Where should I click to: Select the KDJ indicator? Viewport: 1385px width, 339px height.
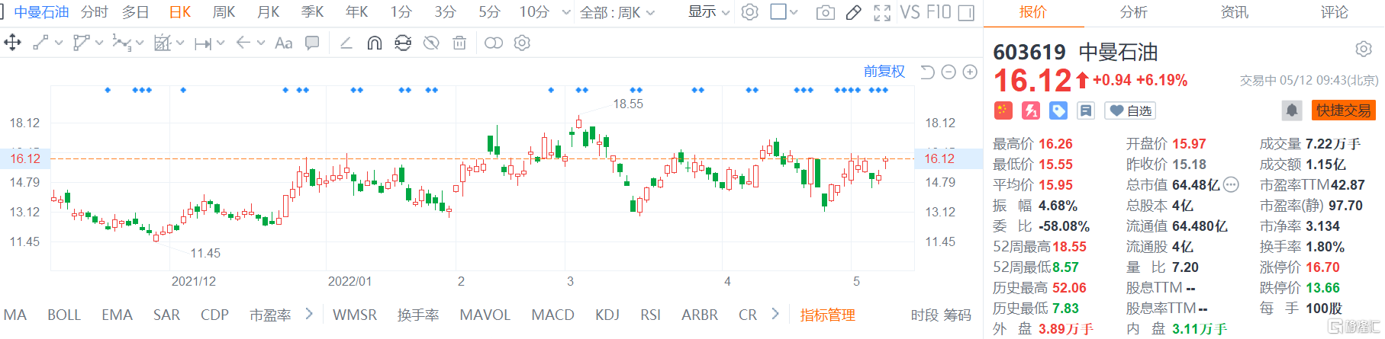pos(607,315)
